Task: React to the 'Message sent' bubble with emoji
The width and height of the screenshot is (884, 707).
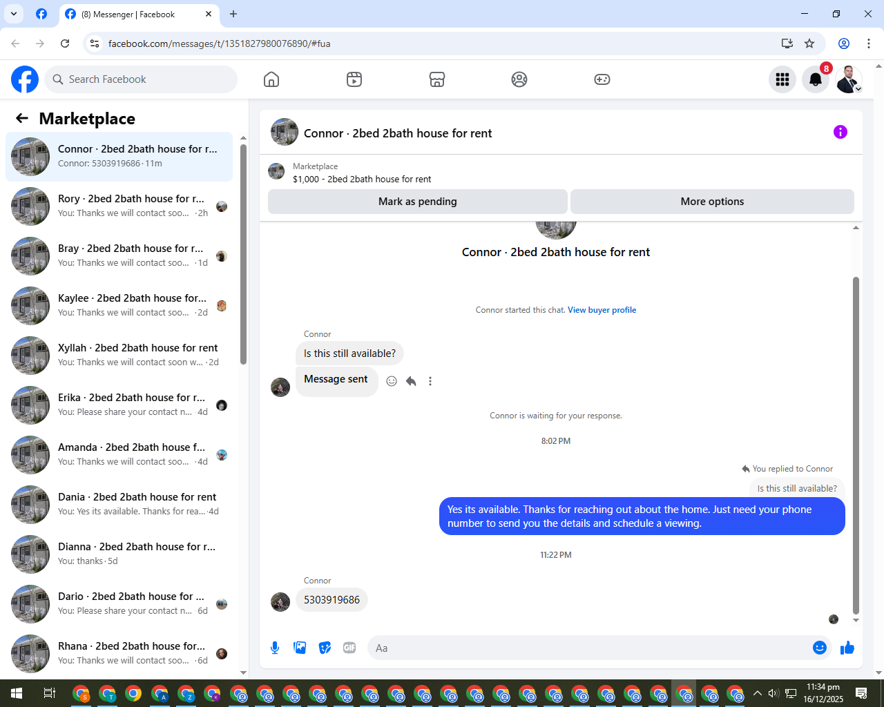Action: point(392,381)
